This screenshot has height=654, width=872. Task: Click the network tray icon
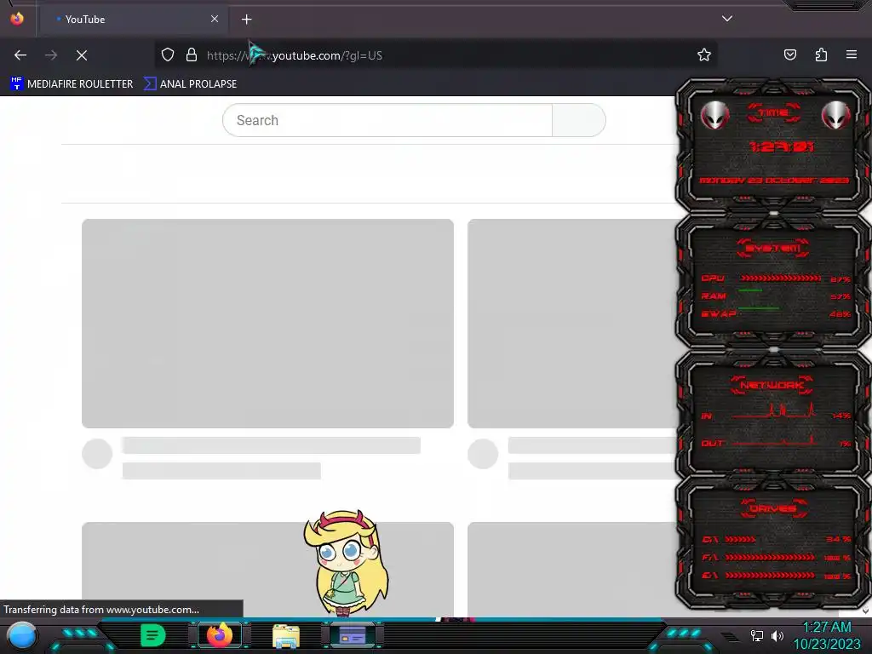pos(757,635)
